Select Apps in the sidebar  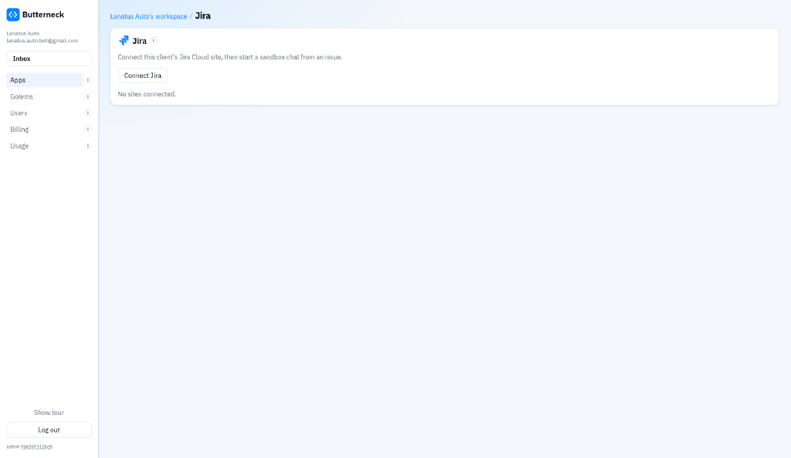coord(44,80)
